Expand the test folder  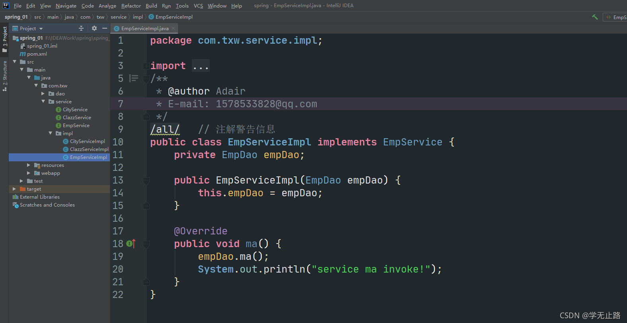[x=21, y=181]
